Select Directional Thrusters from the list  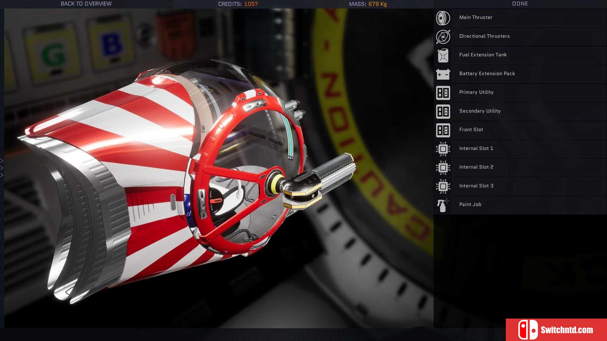(x=520, y=37)
